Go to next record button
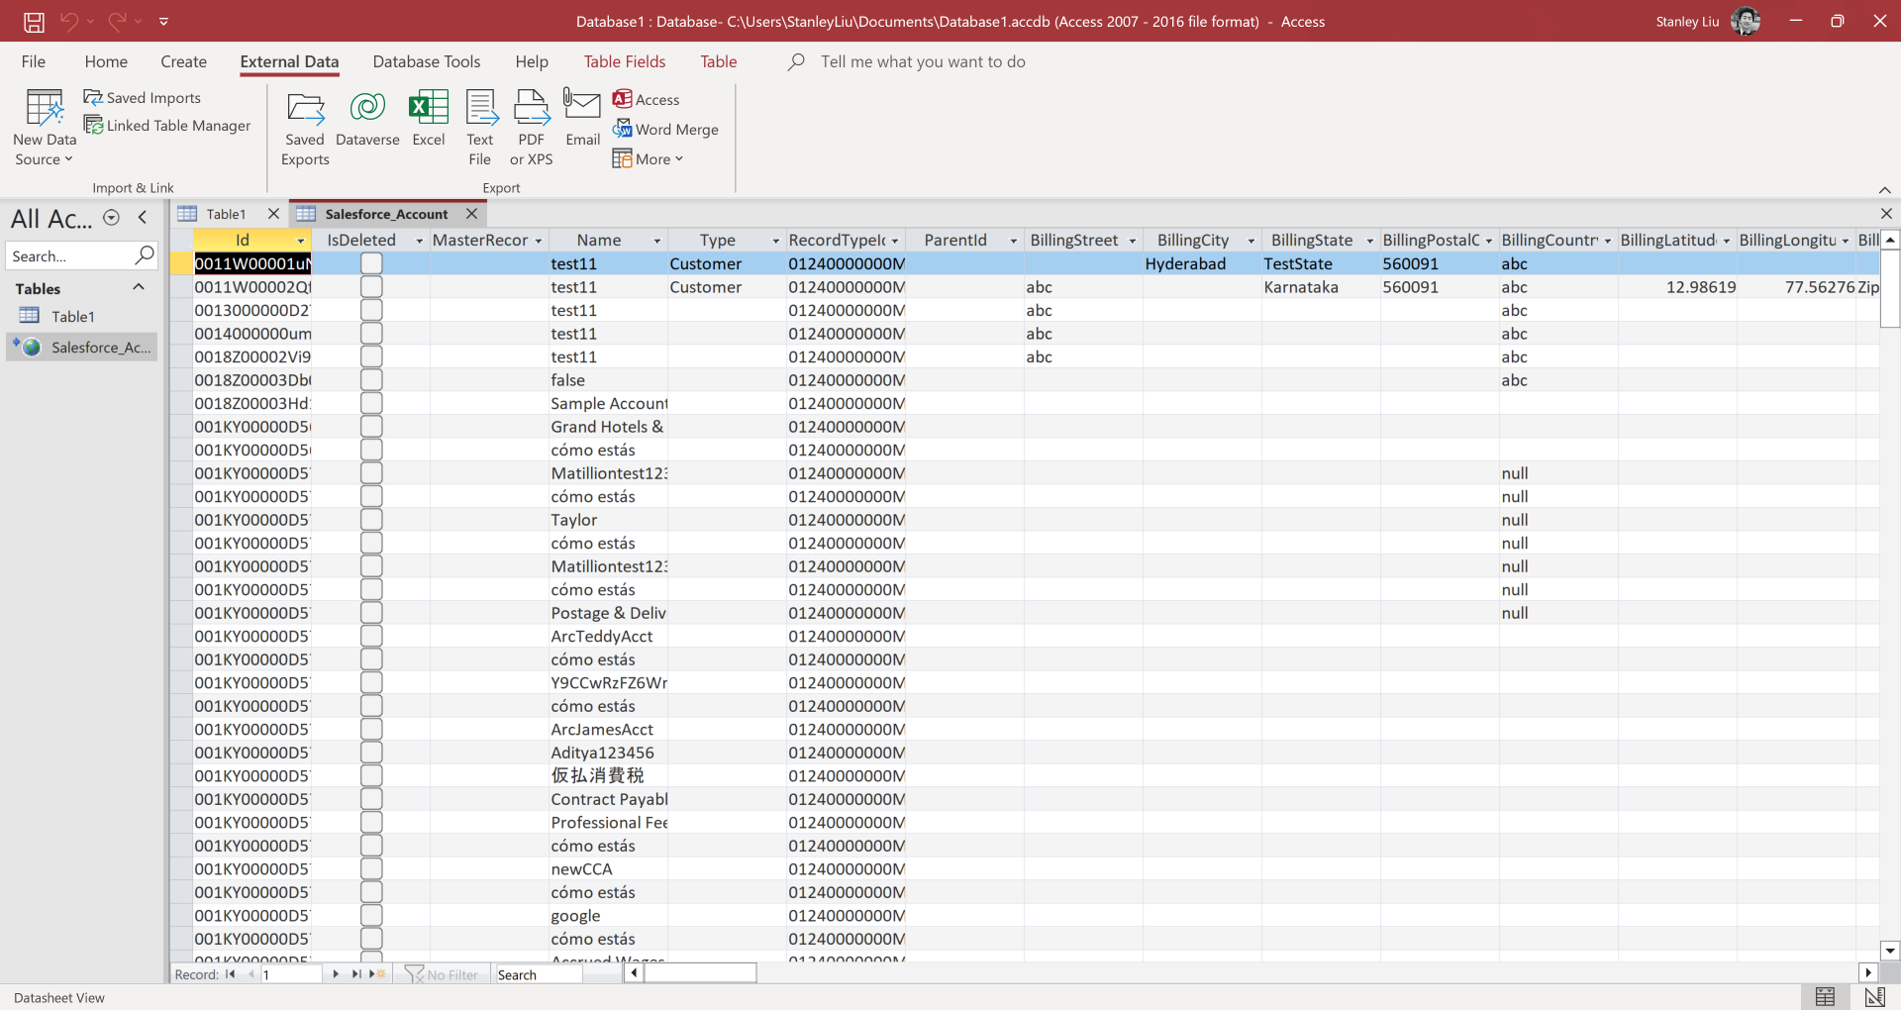The image size is (1901, 1010). click(336, 974)
